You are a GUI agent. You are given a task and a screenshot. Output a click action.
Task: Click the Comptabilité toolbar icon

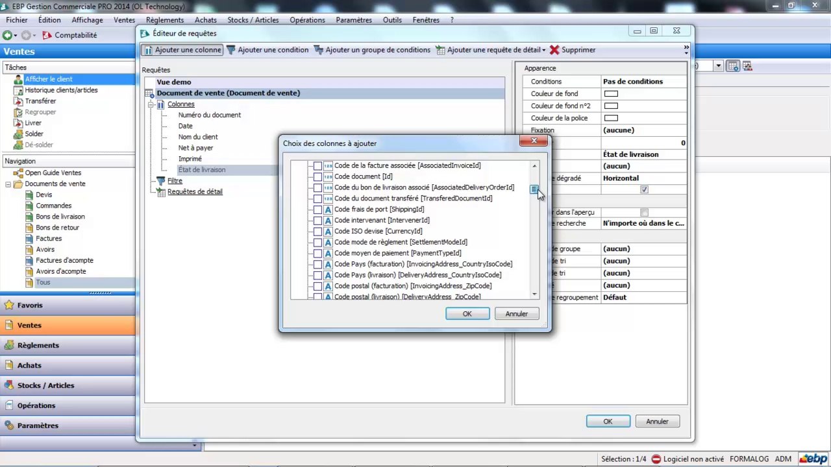47,35
